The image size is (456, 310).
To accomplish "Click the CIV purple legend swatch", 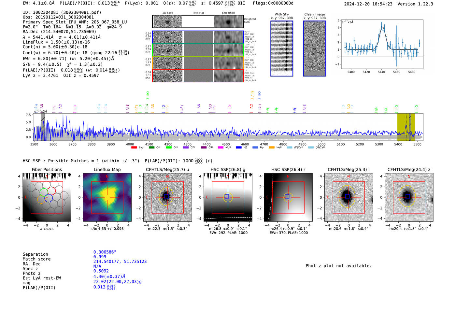I will [x=186, y=148].
